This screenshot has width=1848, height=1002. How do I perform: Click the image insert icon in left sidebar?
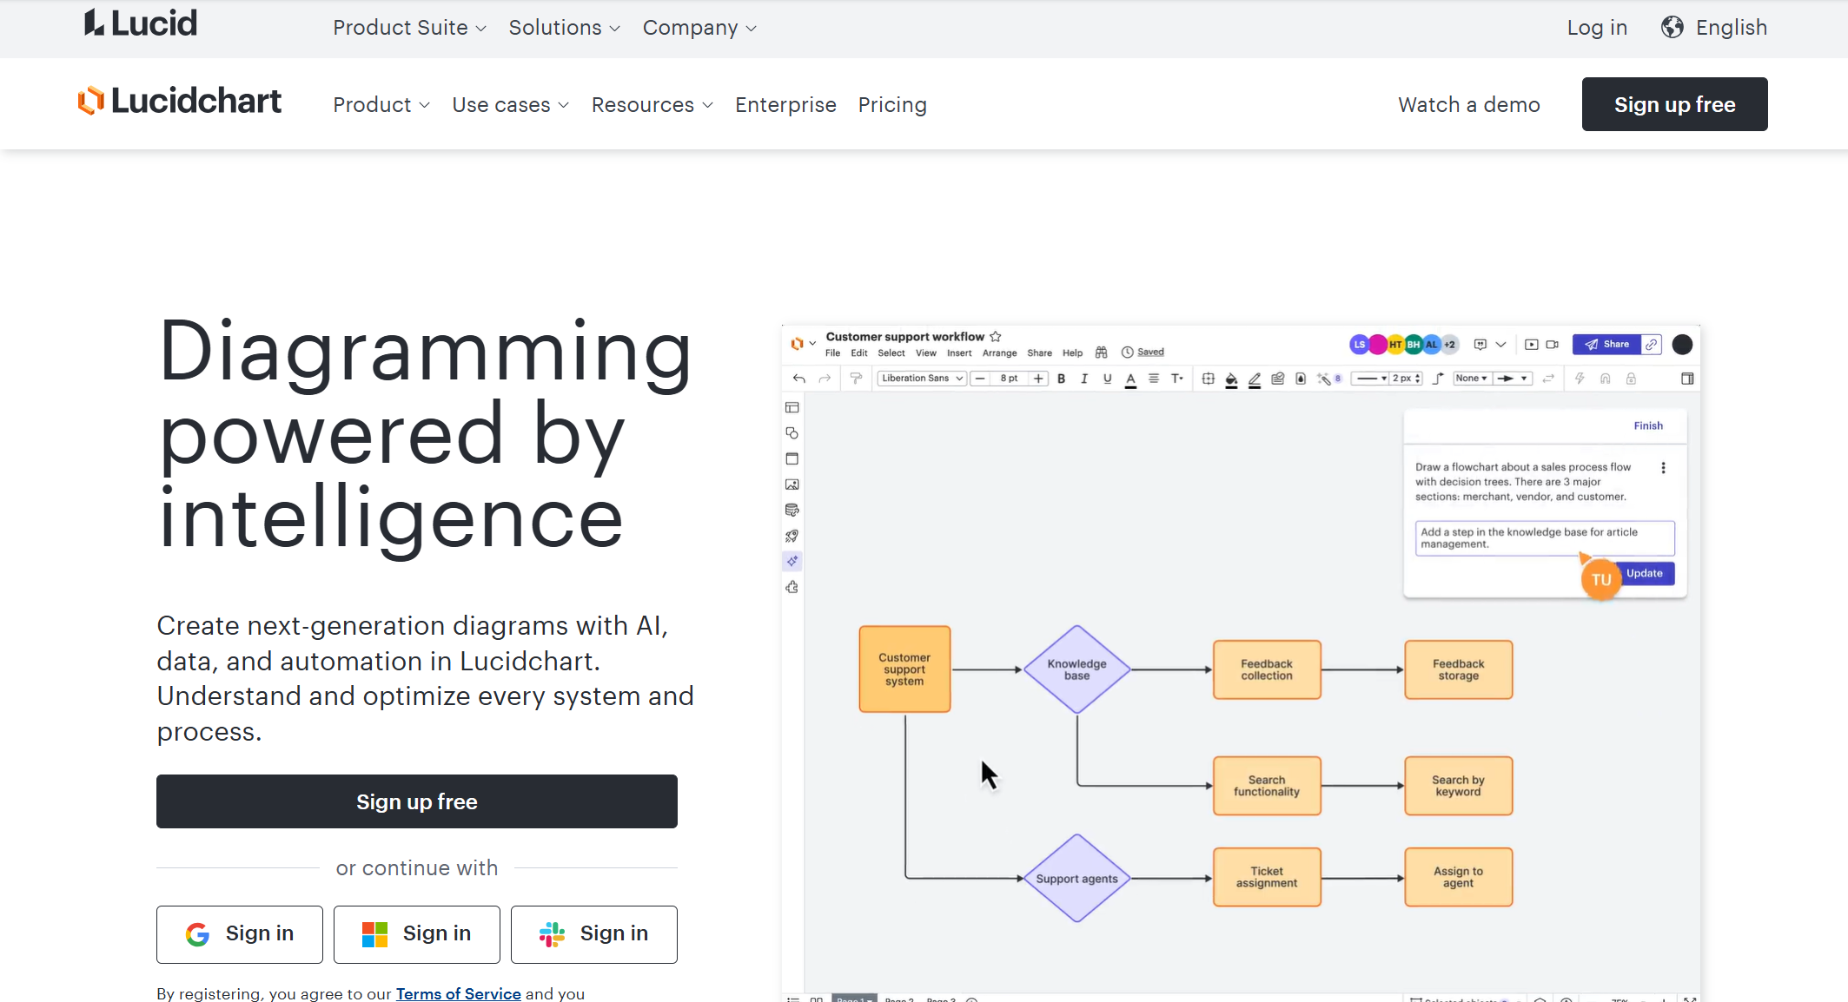792,485
